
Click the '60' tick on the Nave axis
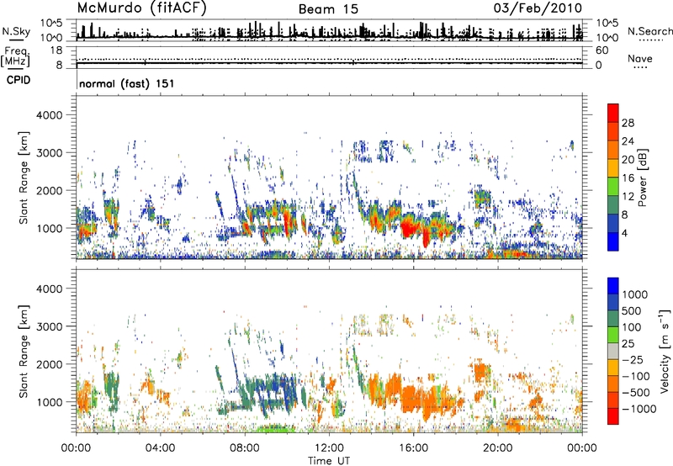(x=601, y=50)
